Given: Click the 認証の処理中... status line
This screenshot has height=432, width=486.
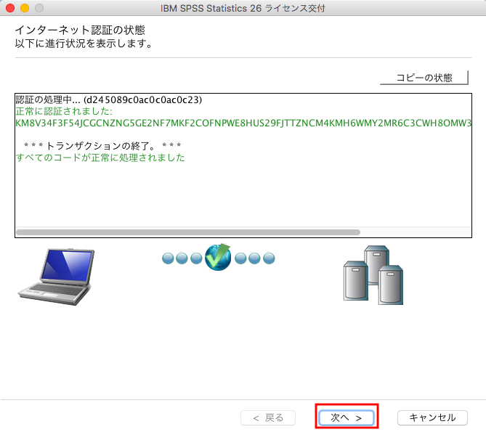Looking at the screenshot, I should coord(109,99).
